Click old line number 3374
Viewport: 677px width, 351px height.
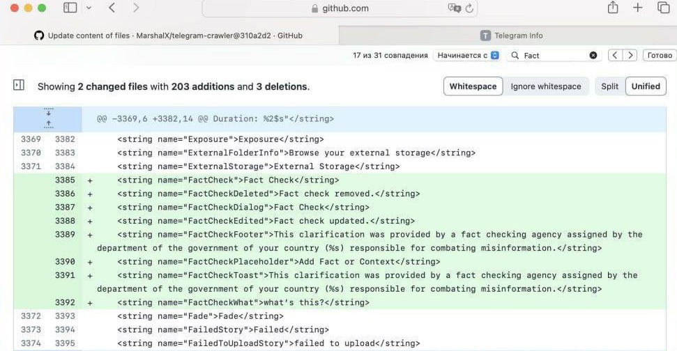tap(31, 343)
